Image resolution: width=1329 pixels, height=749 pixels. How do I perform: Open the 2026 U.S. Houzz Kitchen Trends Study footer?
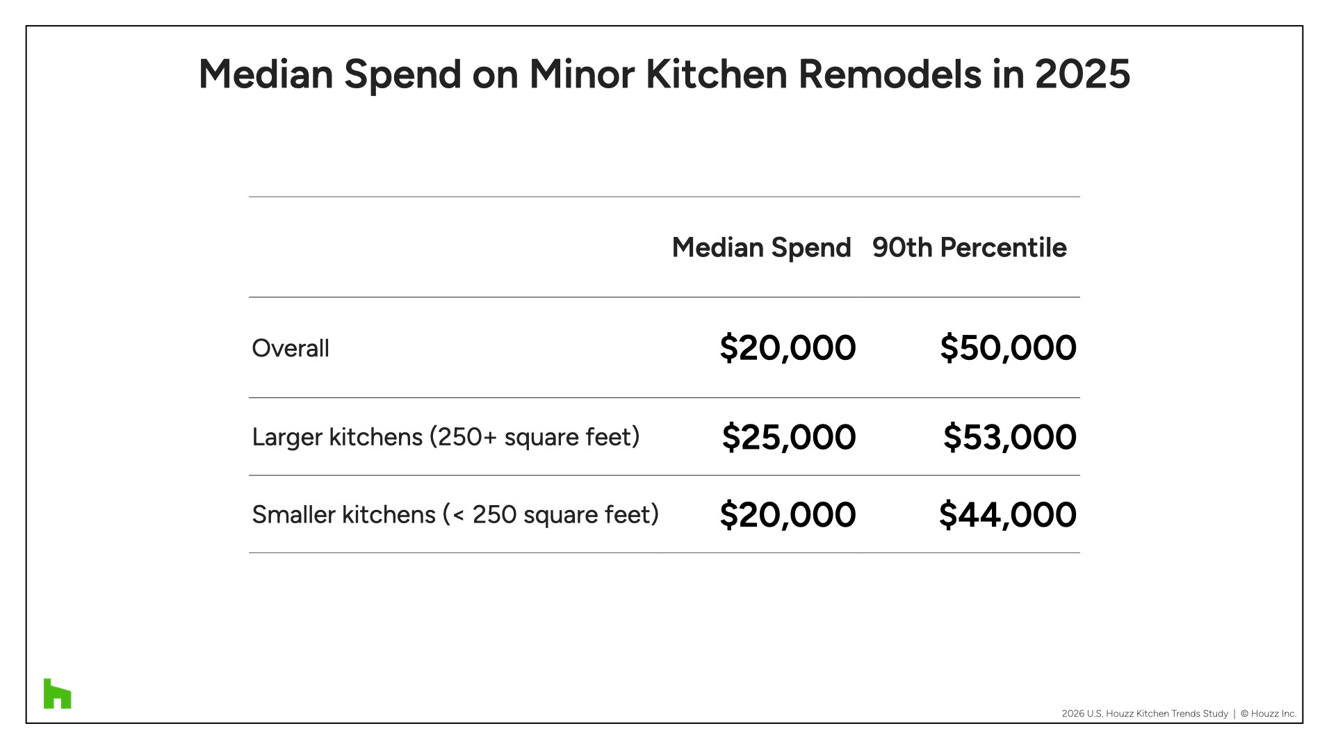click(1144, 714)
